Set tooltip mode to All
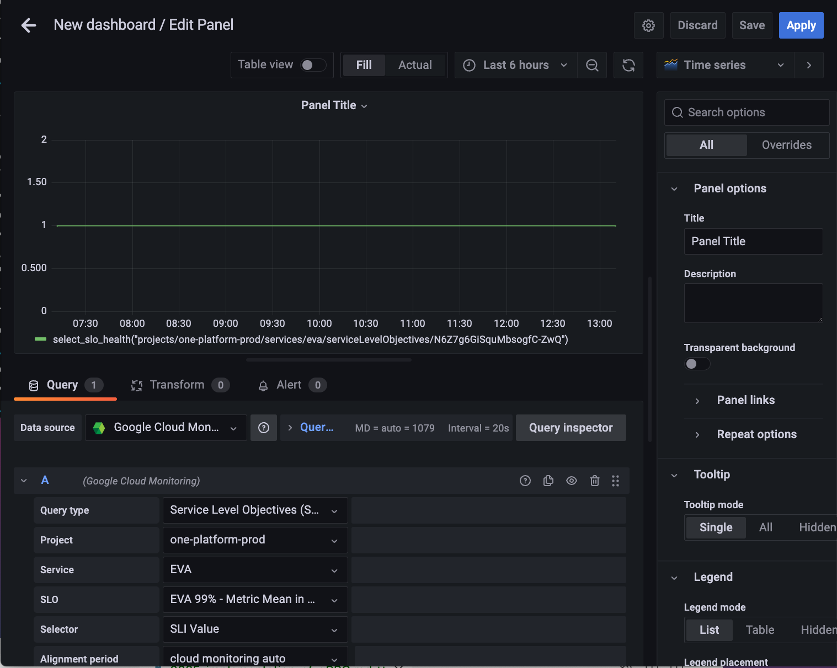837x668 pixels. (x=766, y=527)
